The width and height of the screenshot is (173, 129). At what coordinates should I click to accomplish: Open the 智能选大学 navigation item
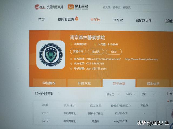point(144,20)
